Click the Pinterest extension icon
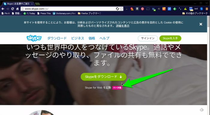 point(142,9)
